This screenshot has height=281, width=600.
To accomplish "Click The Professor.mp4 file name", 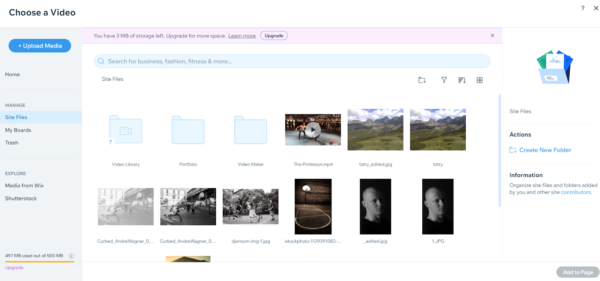I will point(313,164).
